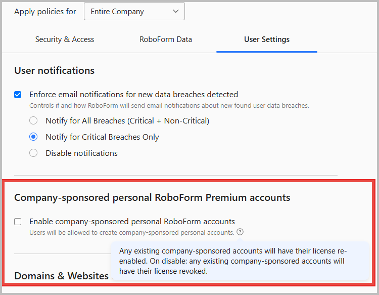This screenshot has height=295, width=379.
Task: Open the RoboForm Data tab
Action: coord(166,39)
